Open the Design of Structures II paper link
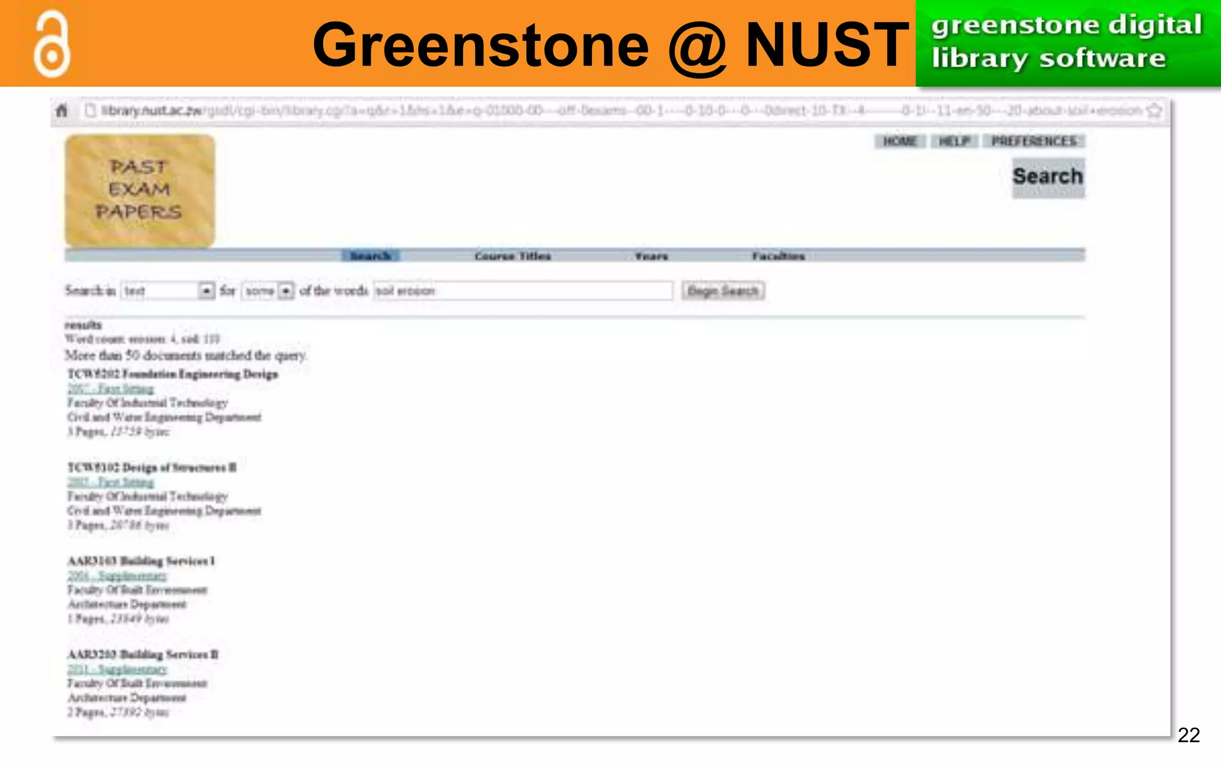This screenshot has height=763, width=1221. coord(110,482)
